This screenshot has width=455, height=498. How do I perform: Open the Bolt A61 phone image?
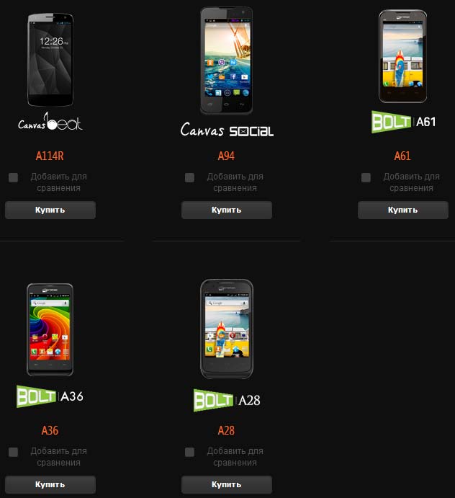(x=403, y=56)
